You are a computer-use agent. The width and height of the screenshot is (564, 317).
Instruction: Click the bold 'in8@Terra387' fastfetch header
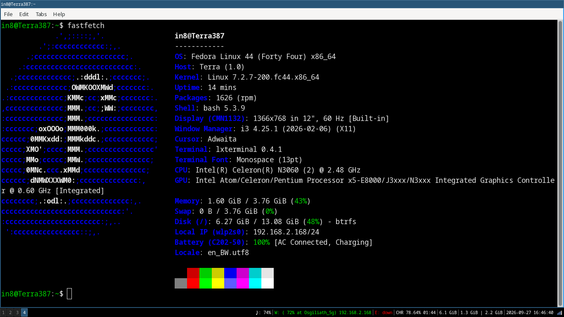(199, 36)
